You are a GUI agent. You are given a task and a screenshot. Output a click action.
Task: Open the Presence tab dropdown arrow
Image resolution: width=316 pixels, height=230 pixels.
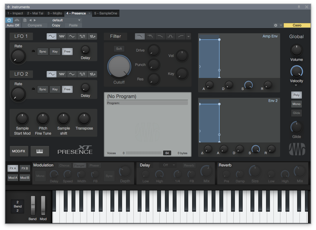[89, 13]
